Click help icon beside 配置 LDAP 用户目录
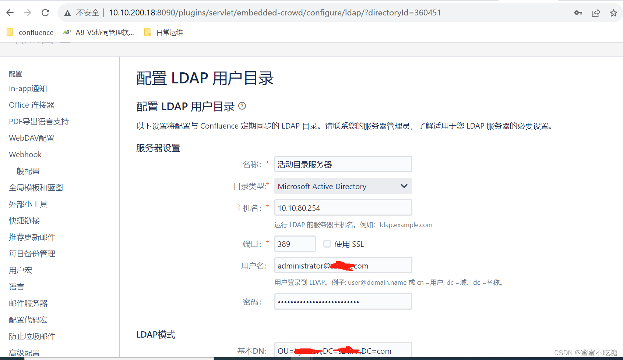Image resolution: width=623 pixels, height=360 pixels. coord(242,106)
